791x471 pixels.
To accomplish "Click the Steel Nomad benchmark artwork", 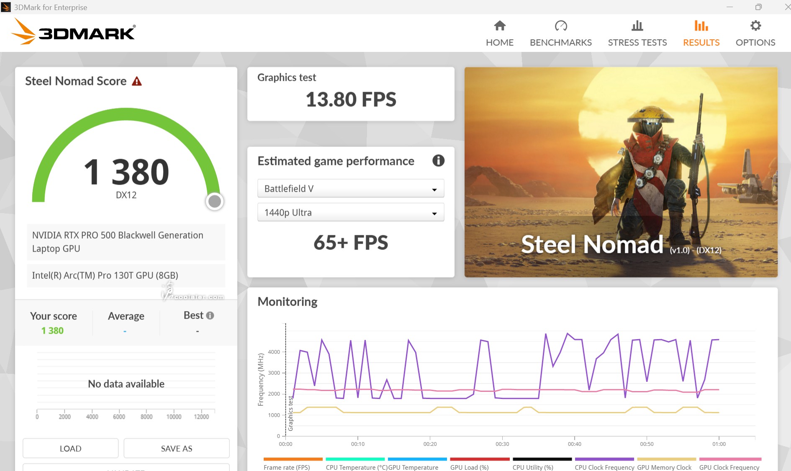I will pos(621,172).
